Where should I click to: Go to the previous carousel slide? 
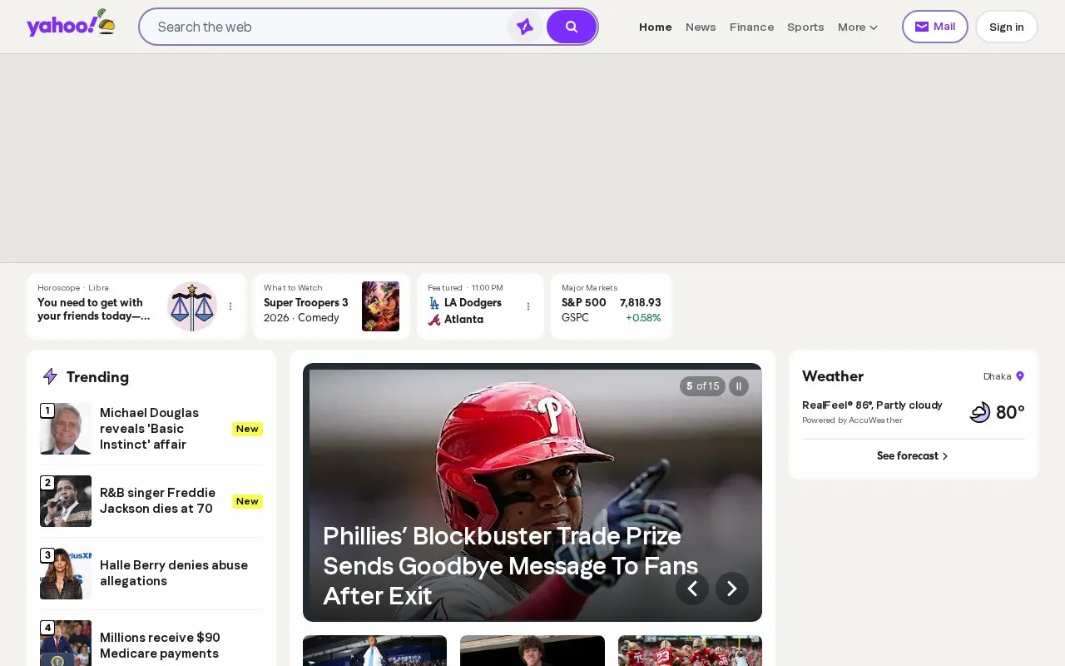tap(692, 589)
